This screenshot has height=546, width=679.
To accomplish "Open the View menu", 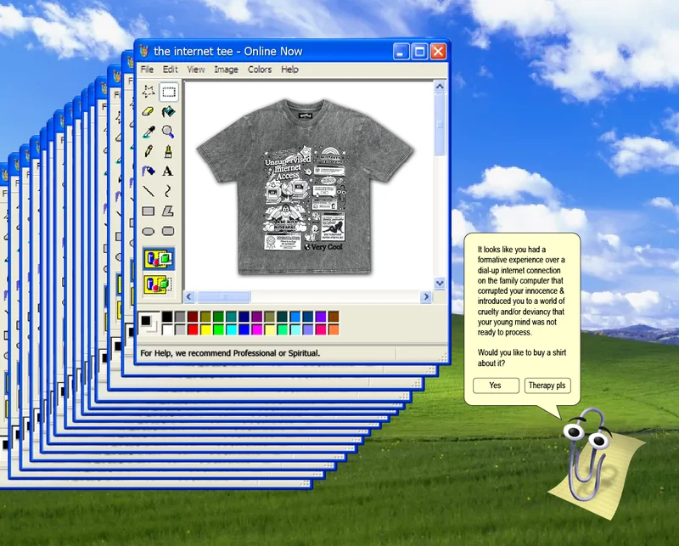I will 196,70.
